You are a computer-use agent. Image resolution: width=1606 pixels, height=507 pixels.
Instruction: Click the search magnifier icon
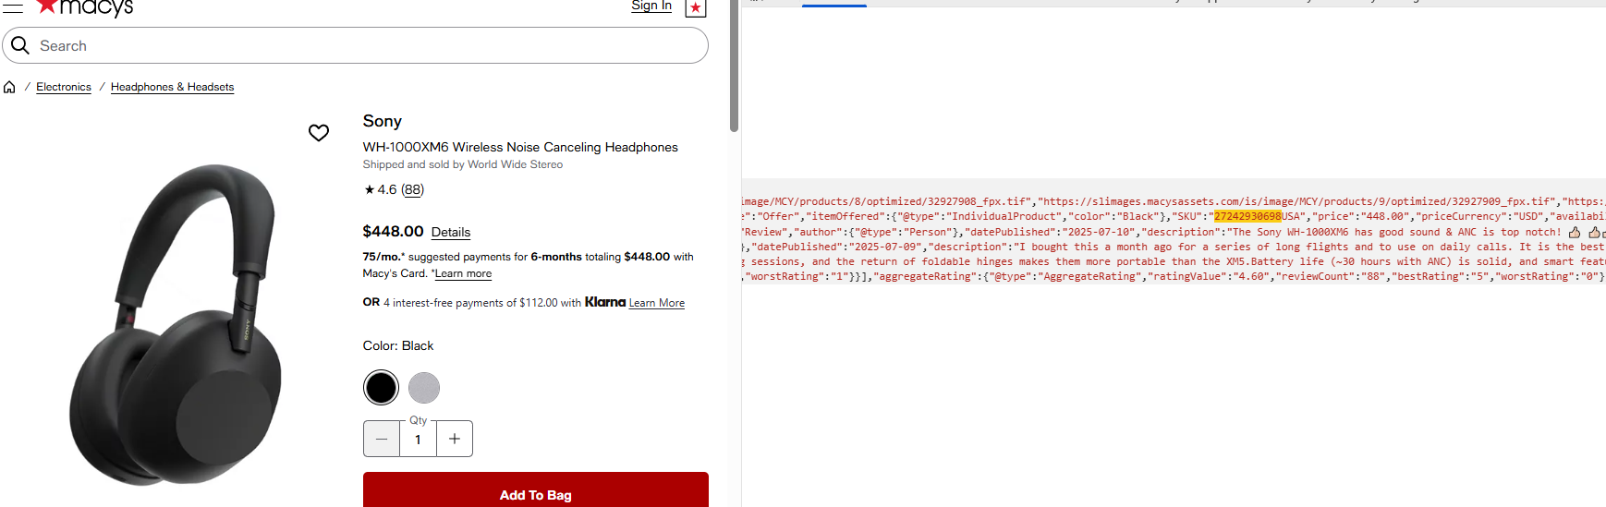(x=20, y=45)
